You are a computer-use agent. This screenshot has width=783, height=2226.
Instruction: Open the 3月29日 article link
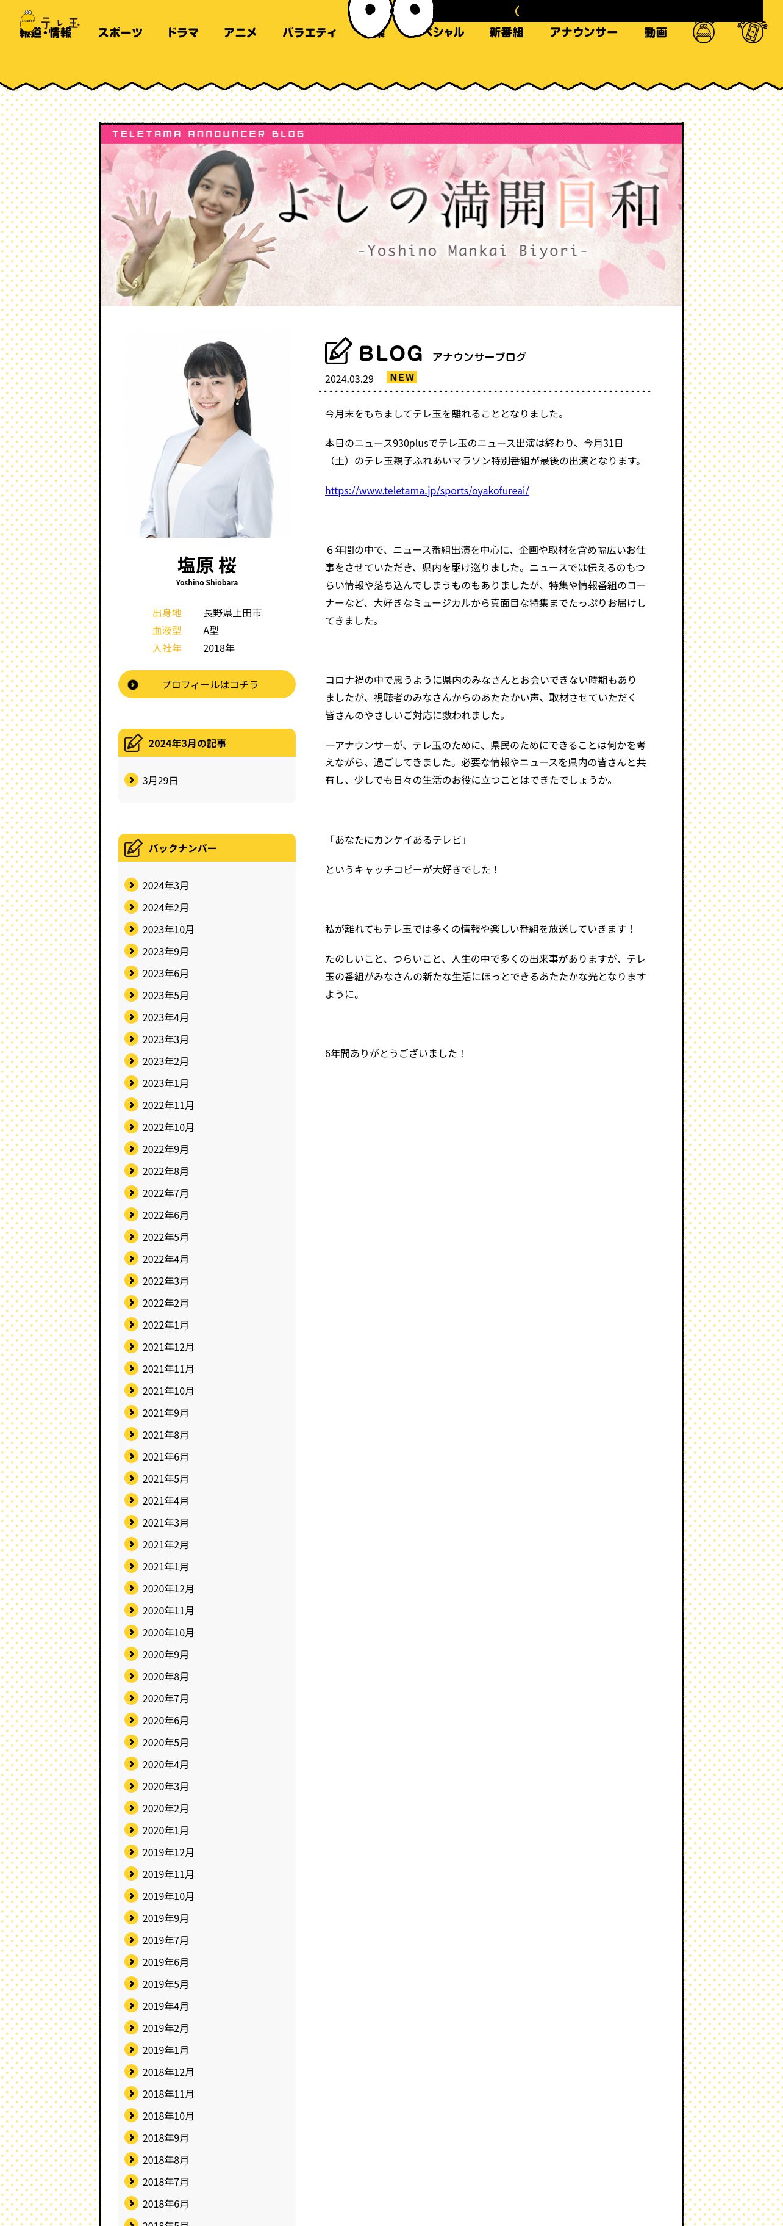coord(160,780)
